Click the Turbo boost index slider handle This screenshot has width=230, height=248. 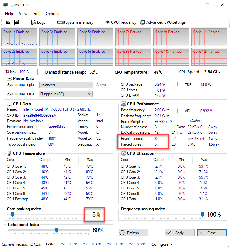(57, 230)
